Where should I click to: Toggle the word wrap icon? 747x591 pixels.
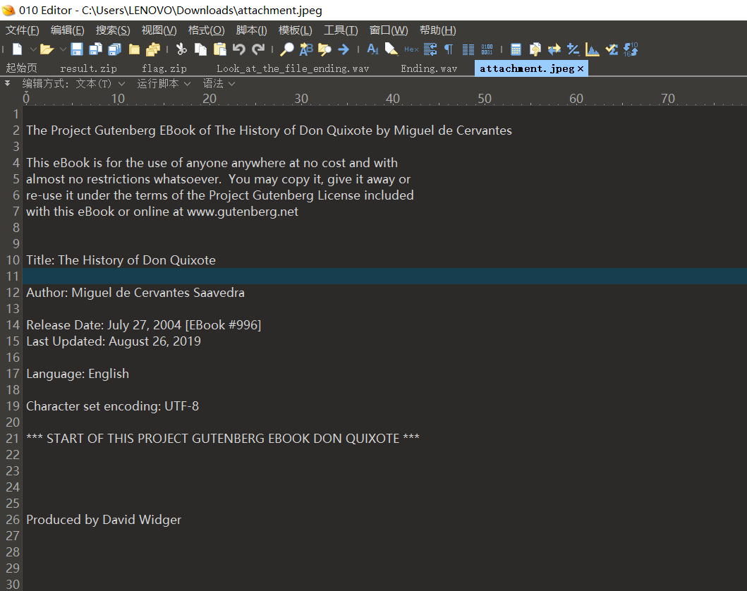(x=430, y=49)
